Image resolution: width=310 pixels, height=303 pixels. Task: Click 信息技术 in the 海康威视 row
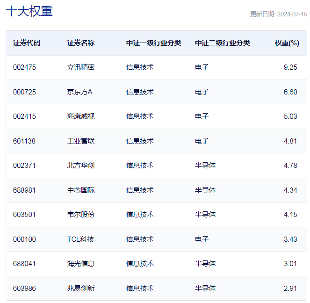(x=140, y=116)
